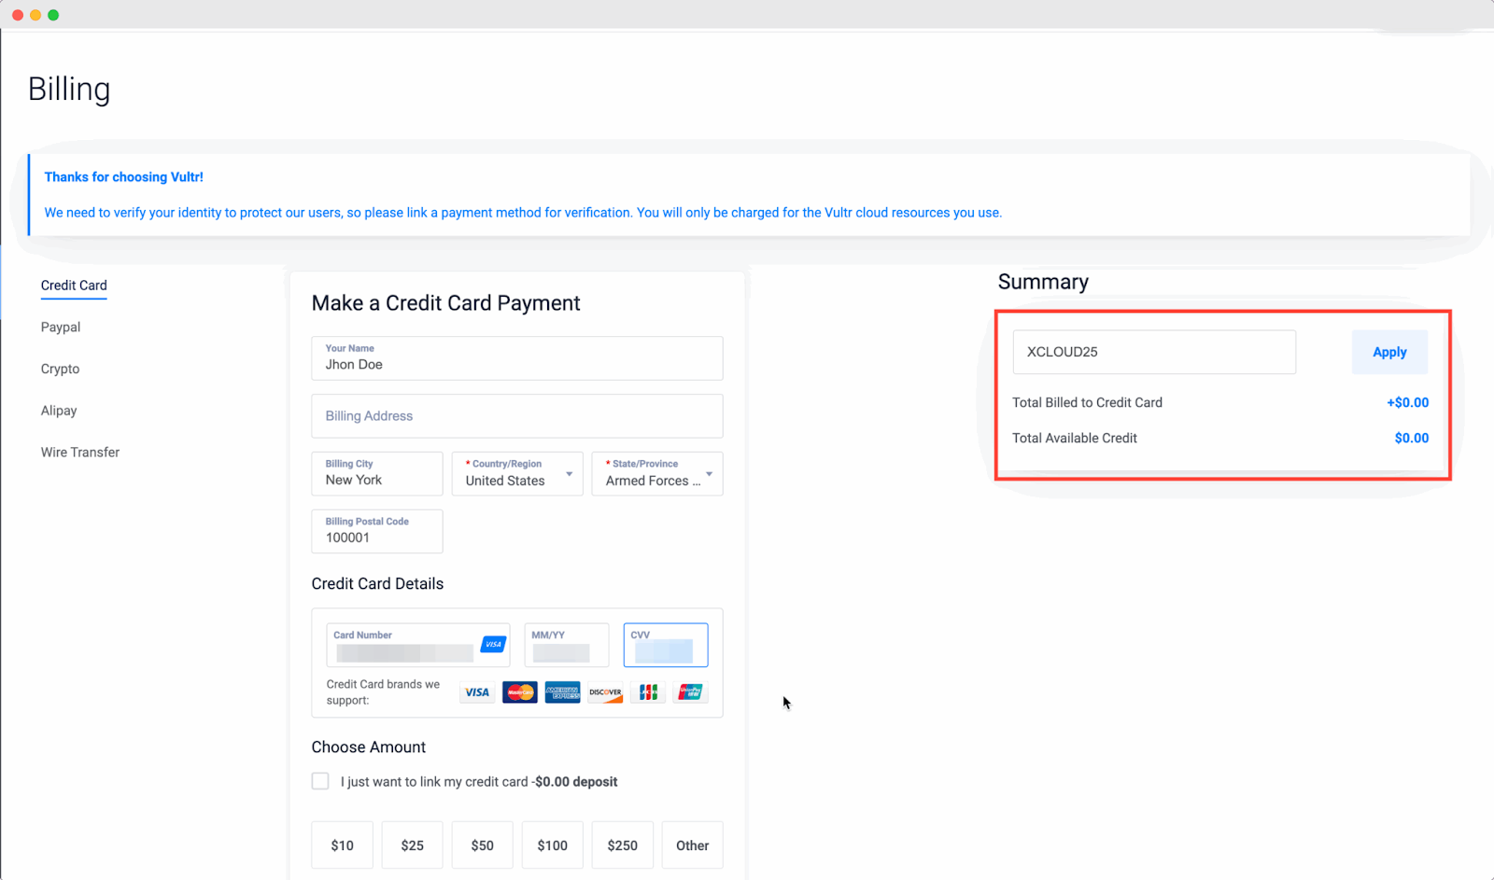Select the Visa card brand icon
This screenshot has width=1494, height=880.
(476, 691)
